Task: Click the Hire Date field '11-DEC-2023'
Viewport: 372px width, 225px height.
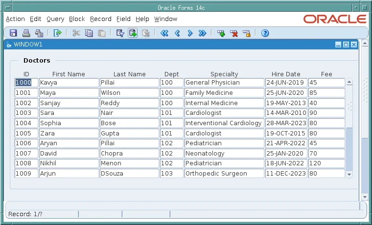Action: point(286,173)
